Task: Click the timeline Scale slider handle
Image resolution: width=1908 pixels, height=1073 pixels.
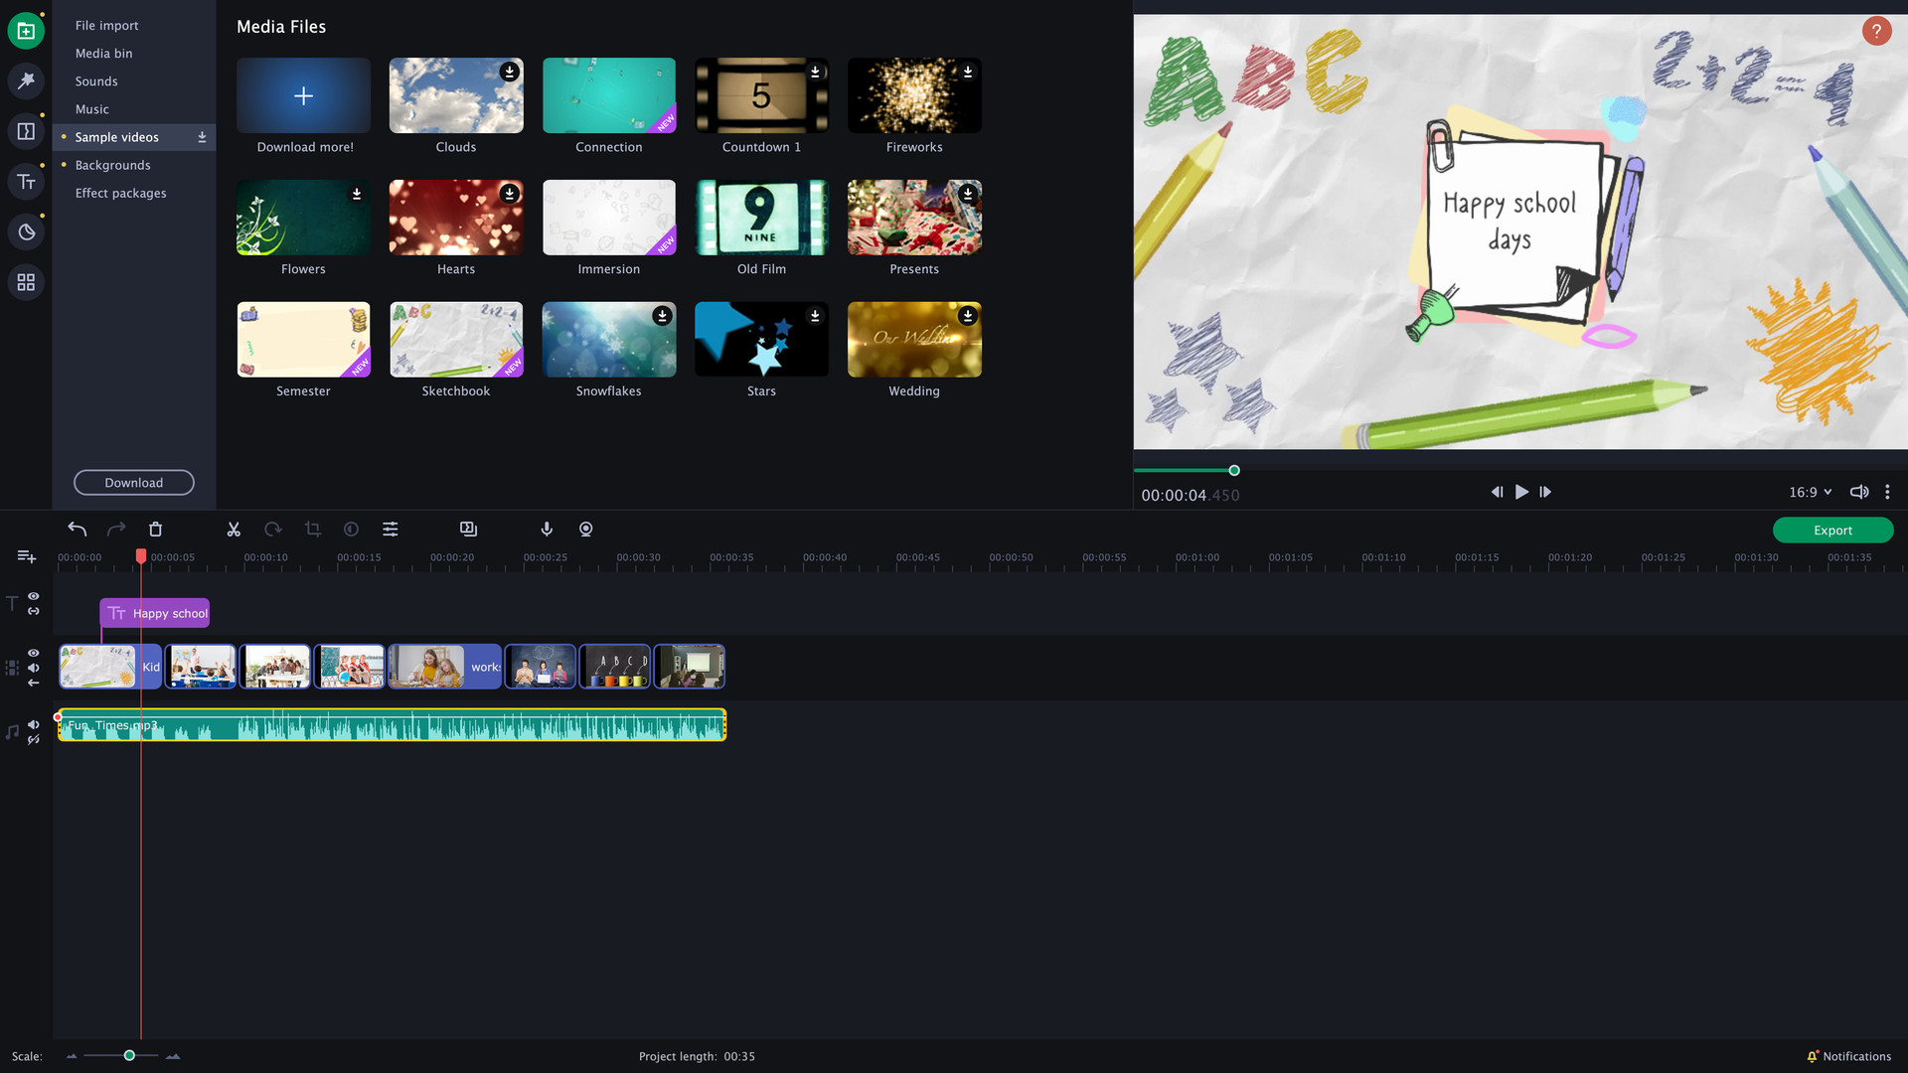Action: tap(129, 1055)
